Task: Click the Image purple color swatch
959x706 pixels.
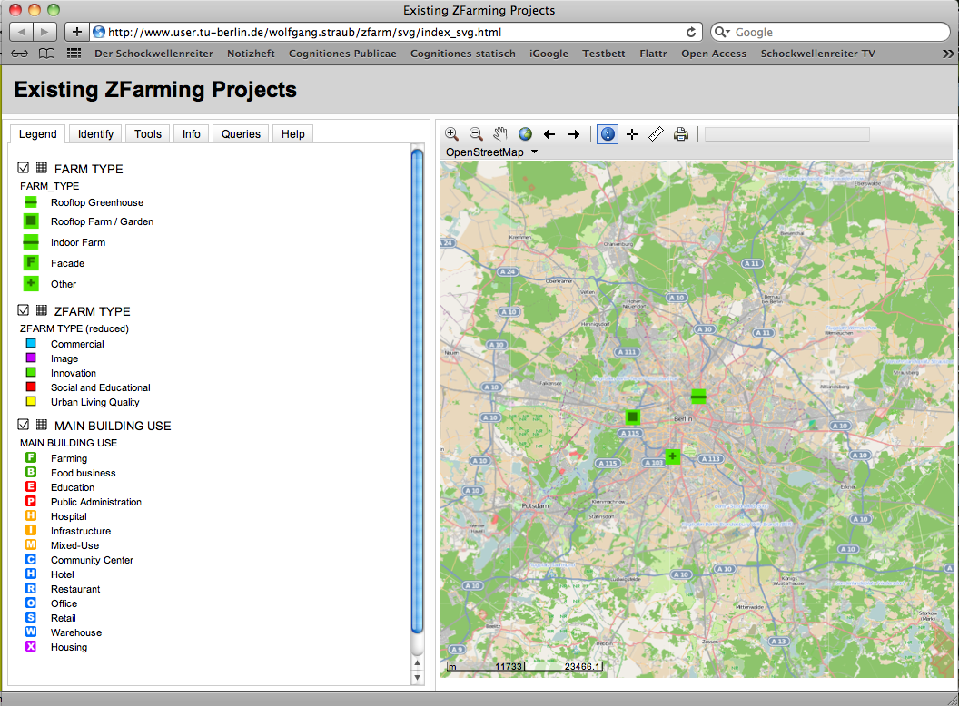Action: click(x=31, y=358)
